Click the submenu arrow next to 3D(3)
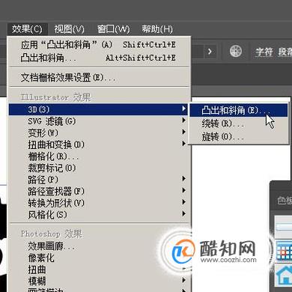Screen dimensions: 292x292 pyautogui.click(x=184, y=109)
